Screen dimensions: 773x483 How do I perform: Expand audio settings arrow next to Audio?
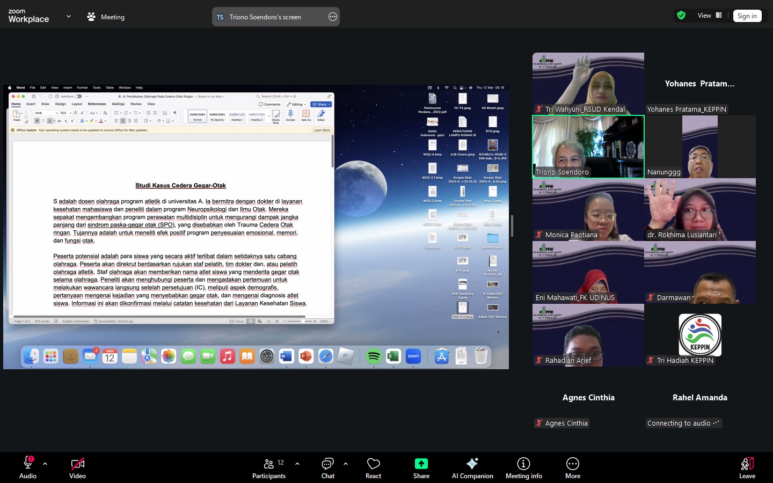coord(45,464)
